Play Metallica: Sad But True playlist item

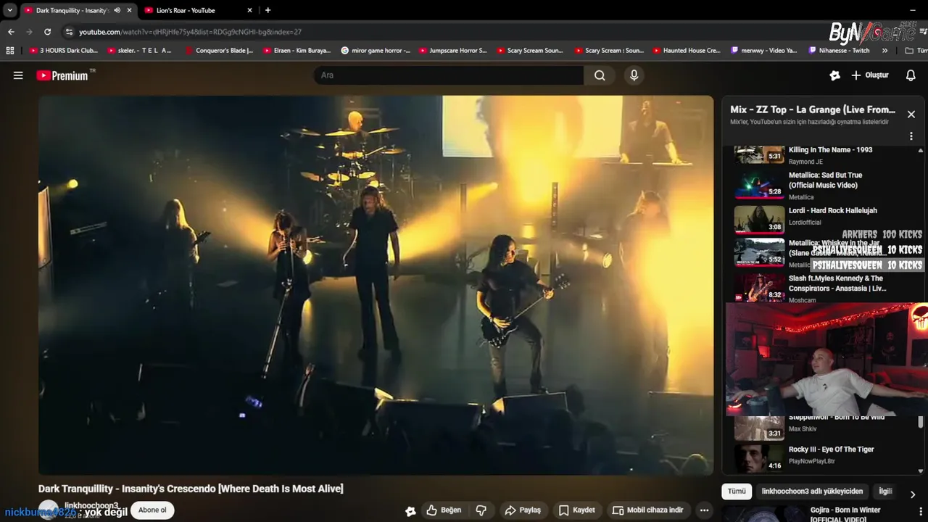pyautogui.click(x=823, y=186)
